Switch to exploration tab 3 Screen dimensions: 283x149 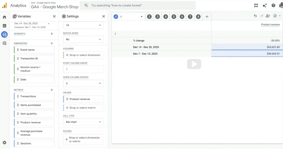[x=157, y=17]
